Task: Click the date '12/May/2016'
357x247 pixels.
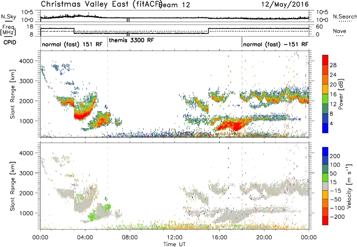Action: coord(285,4)
